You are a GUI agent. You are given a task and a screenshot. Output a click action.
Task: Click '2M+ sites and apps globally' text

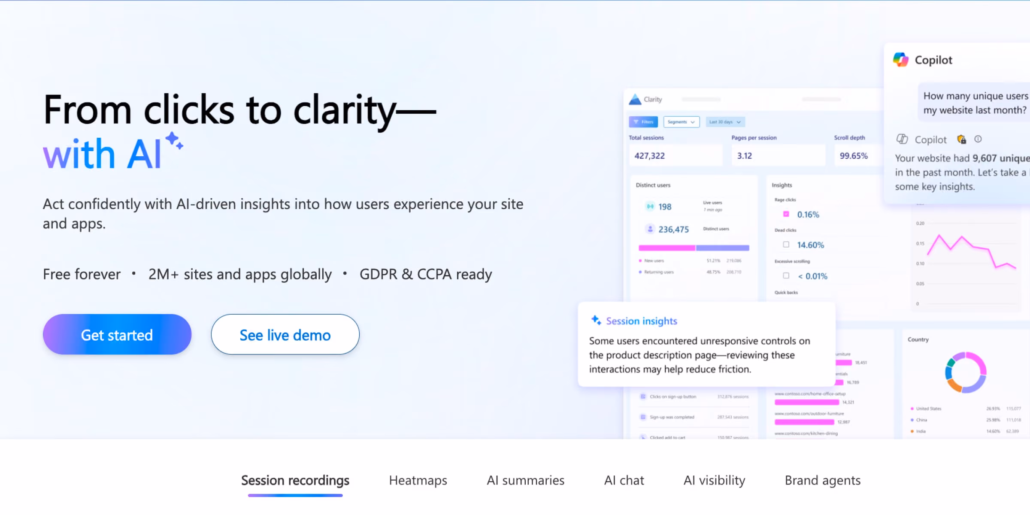(240, 274)
